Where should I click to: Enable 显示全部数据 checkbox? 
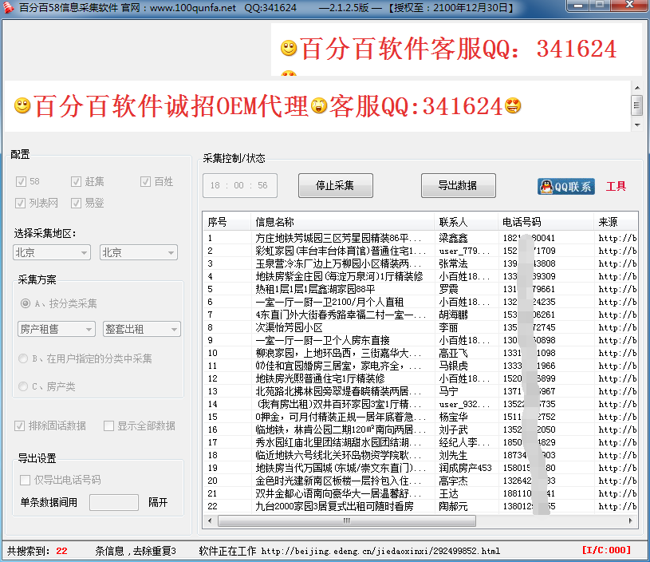pos(108,425)
